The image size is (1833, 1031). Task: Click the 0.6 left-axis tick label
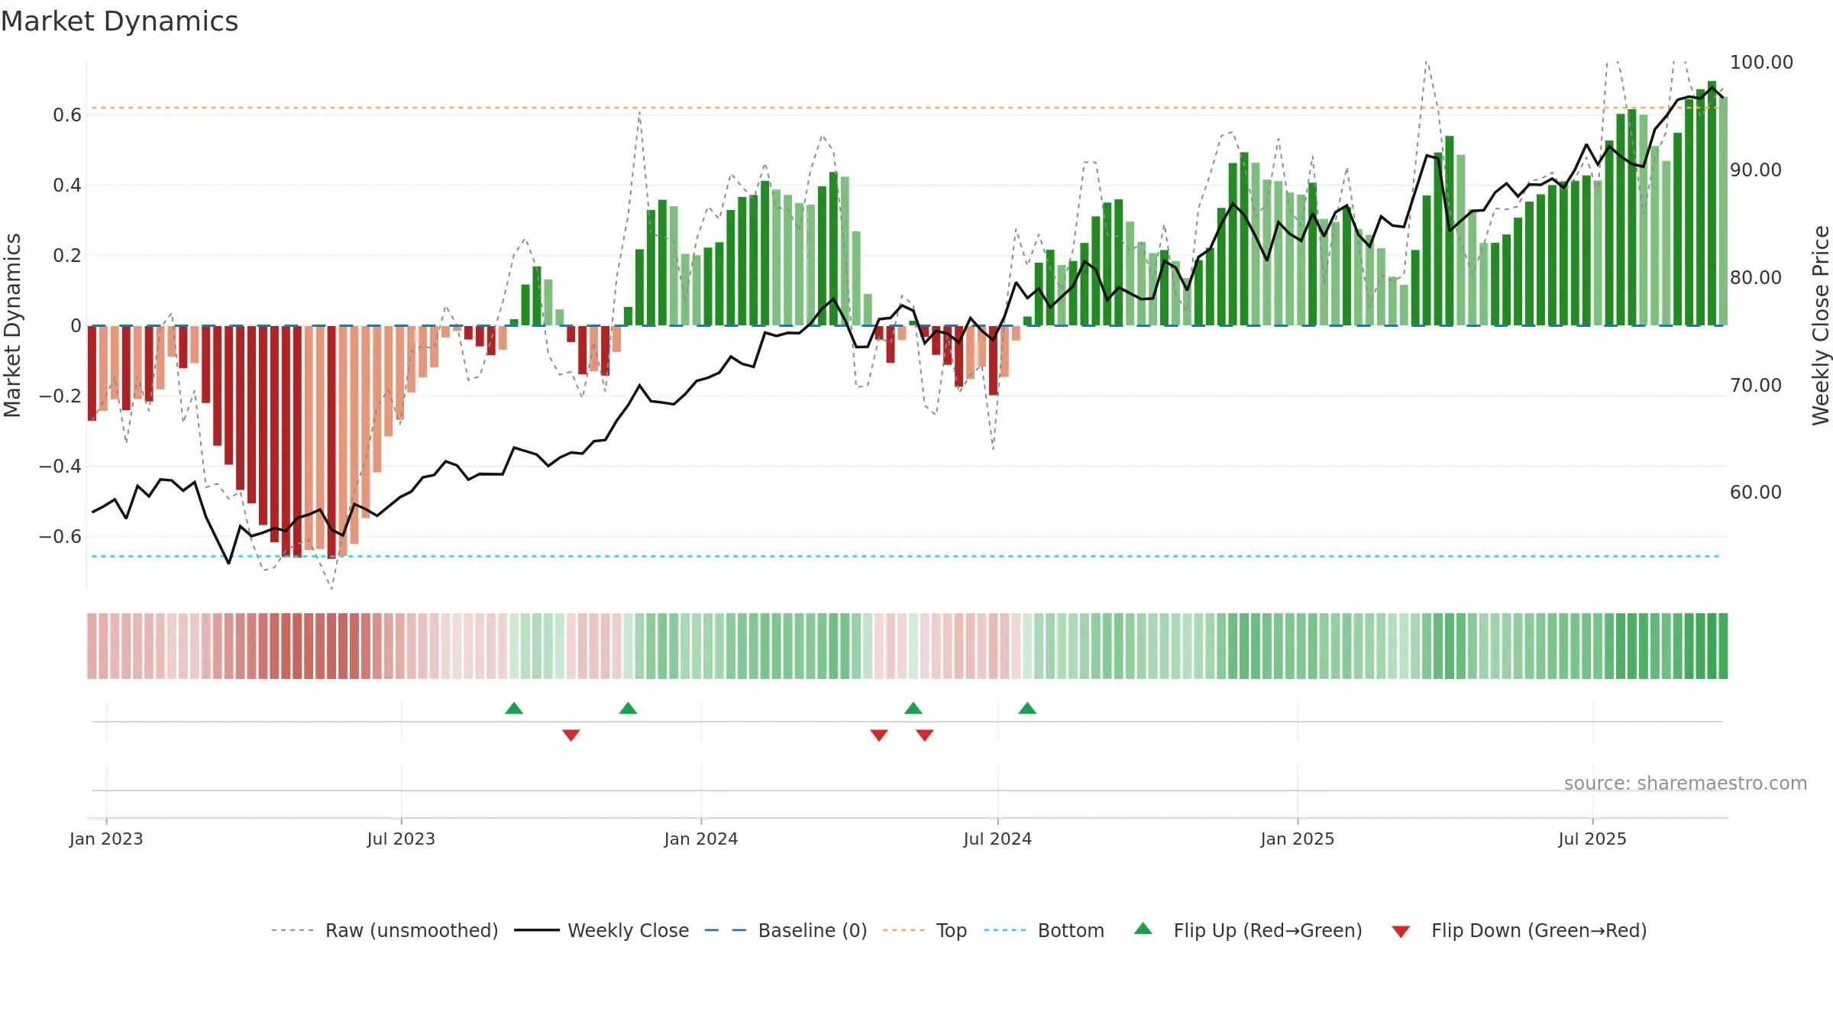[x=67, y=115]
